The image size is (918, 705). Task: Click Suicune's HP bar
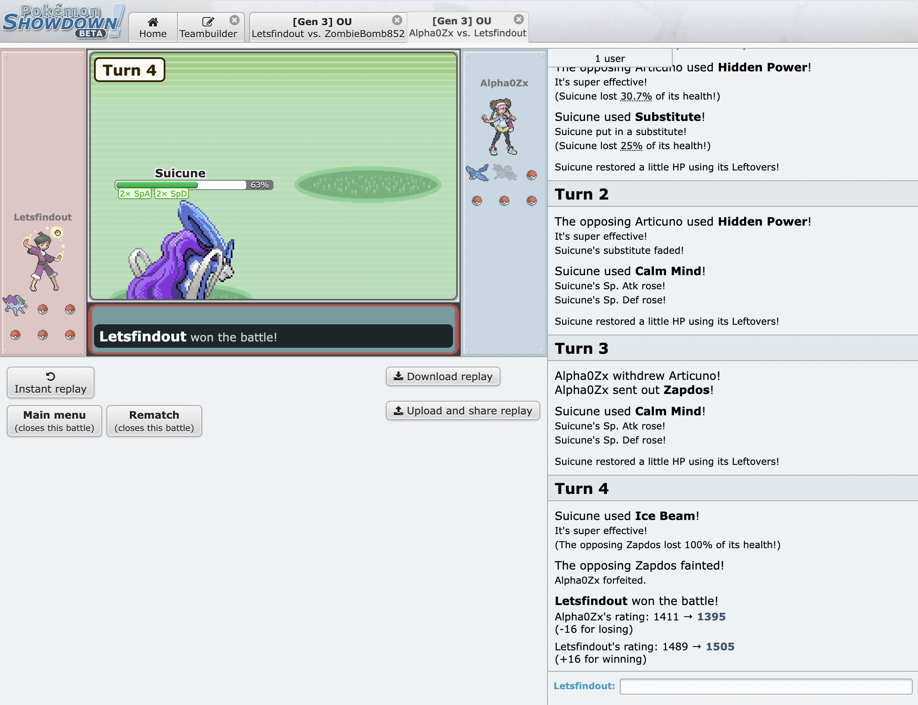pyautogui.click(x=194, y=185)
